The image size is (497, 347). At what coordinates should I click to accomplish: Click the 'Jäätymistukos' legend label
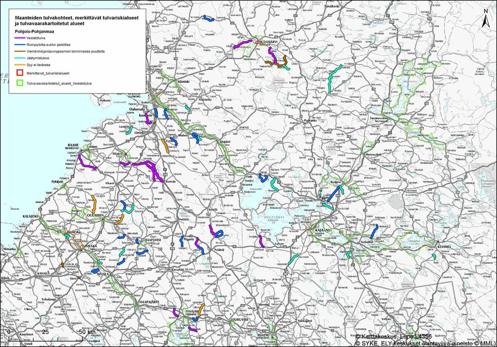[x=38, y=58]
